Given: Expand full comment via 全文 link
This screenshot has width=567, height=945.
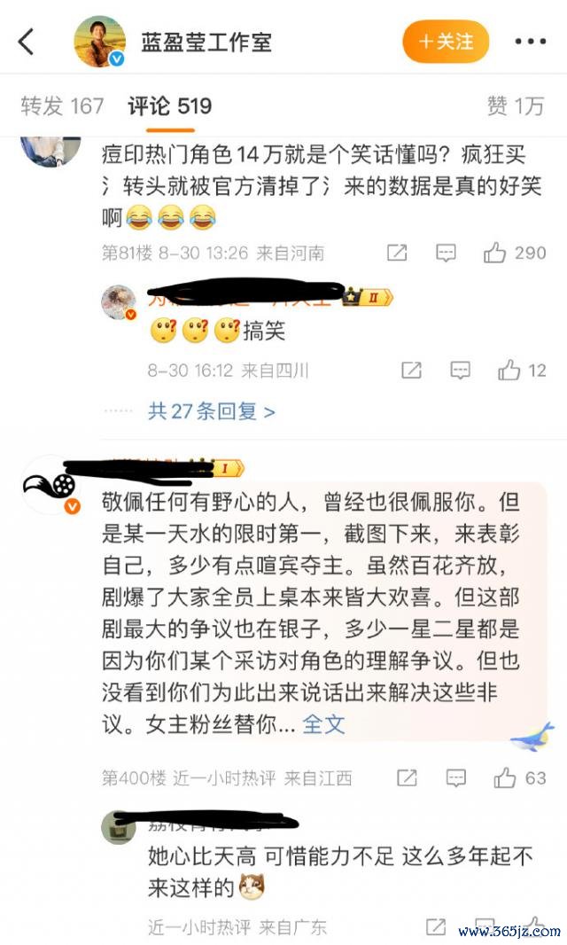Looking at the screenshot, I should coord(323,723).
